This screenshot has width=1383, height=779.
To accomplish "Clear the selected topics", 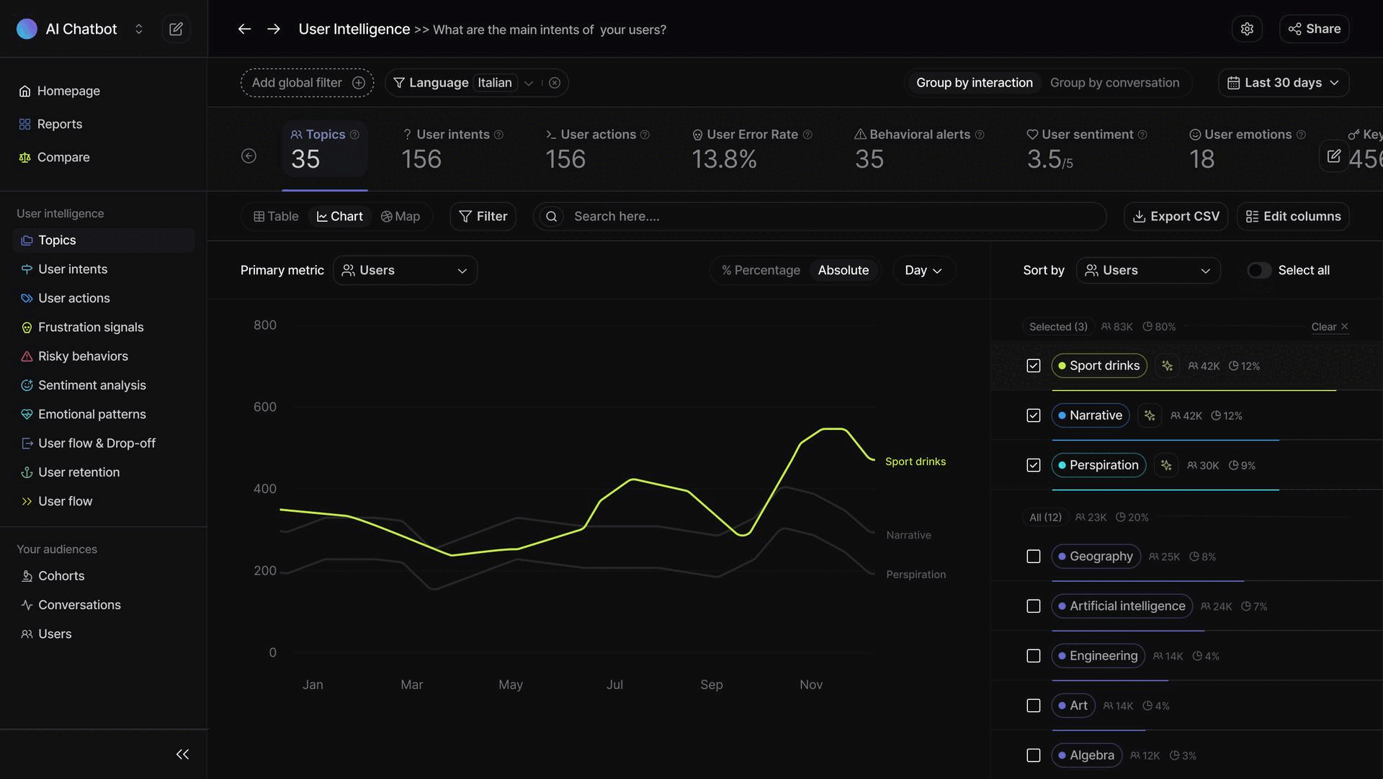I will tap(1329, 327).
